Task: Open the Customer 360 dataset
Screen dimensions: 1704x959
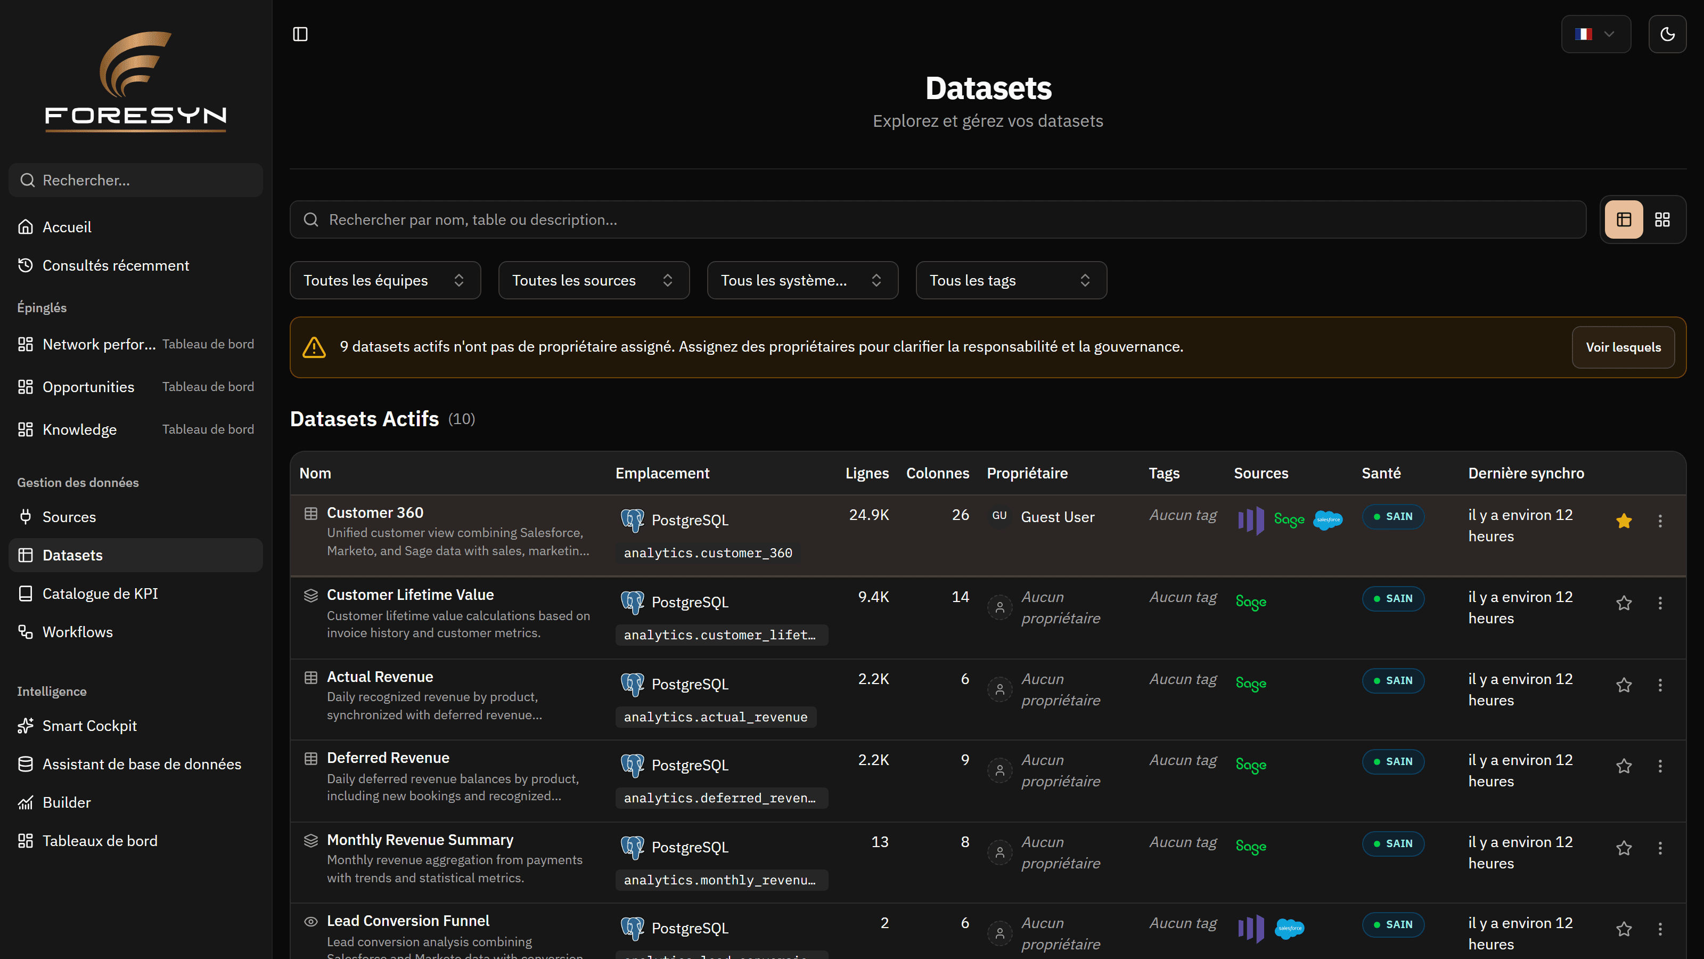Action: click(x=375, y=513)
